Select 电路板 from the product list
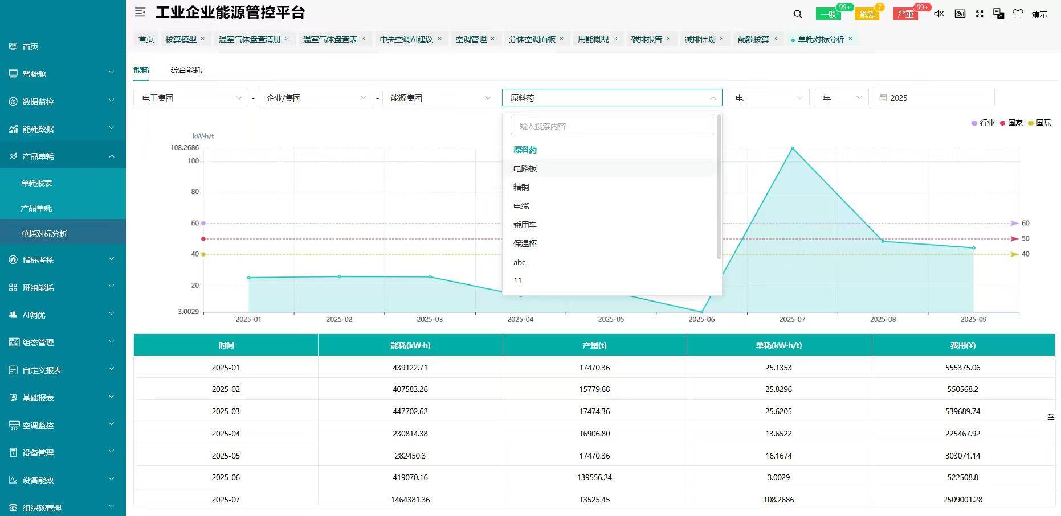The image size is (1061, 516). click(x=524, y=168)
